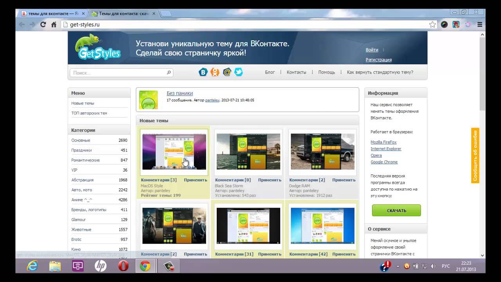Open the MacOS Style theme thumbnail

point(174,152)
